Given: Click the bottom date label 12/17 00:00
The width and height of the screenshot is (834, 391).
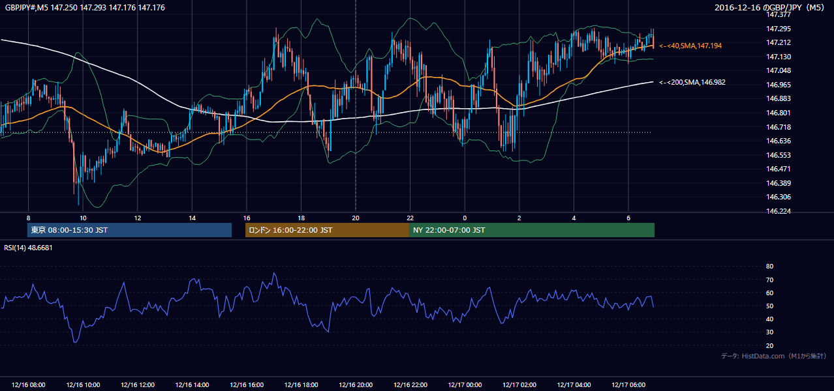Looking at the screenshot, I should coord(465,385).
